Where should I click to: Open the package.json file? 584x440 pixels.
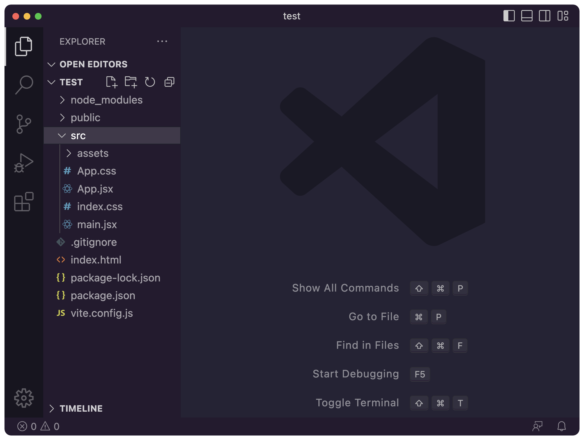coord(103,295)
